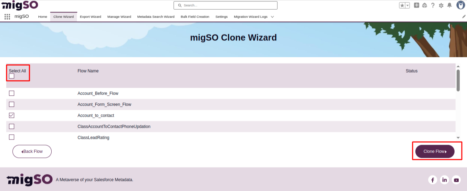Click the Favorites star icon

tap(402, 6)
